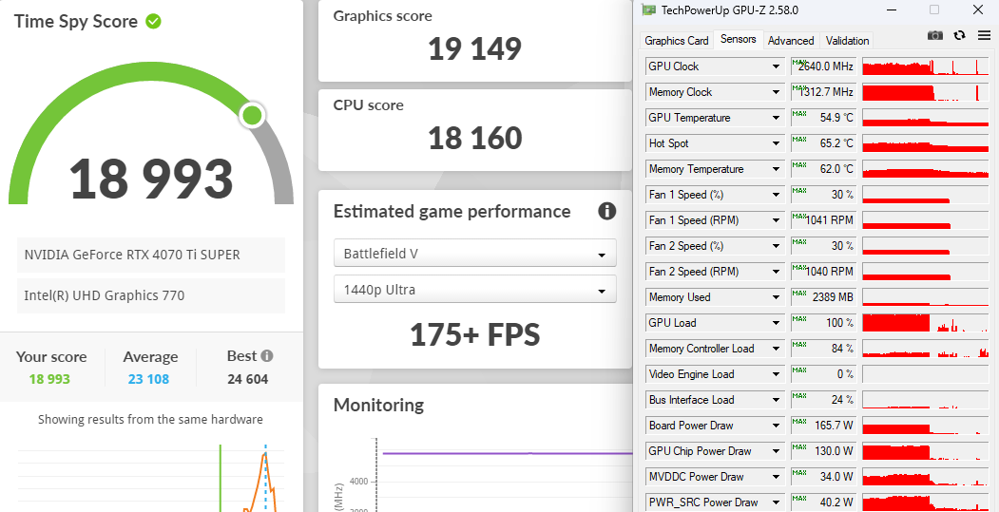Expand the Memory Used sensor dropdown
Screen dimensions: 999x512
click(x=776, y=297)
